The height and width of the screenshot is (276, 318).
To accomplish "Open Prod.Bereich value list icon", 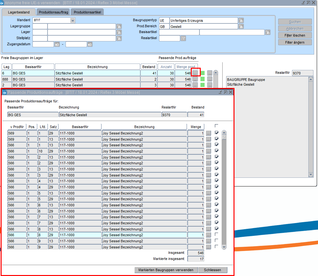I will click(x=241, y=26).
